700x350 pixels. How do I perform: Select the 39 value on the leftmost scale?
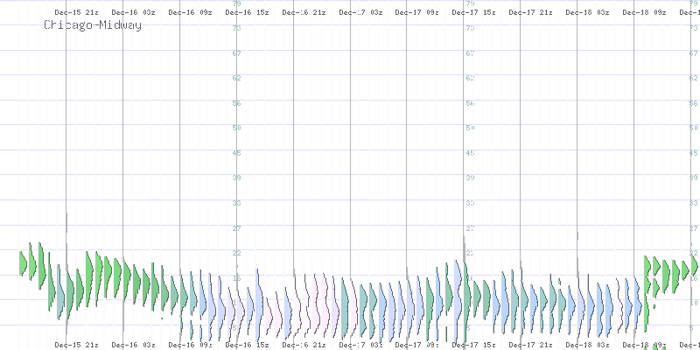[236, 178]
